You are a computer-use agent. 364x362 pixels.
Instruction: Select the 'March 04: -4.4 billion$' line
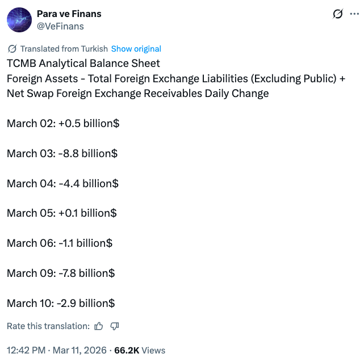62,183
